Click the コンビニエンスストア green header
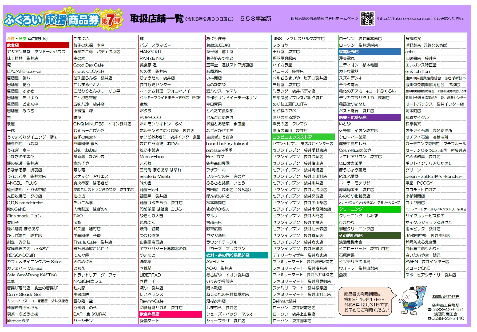Viewport: 477px width, 332px height. click(303, 137)
